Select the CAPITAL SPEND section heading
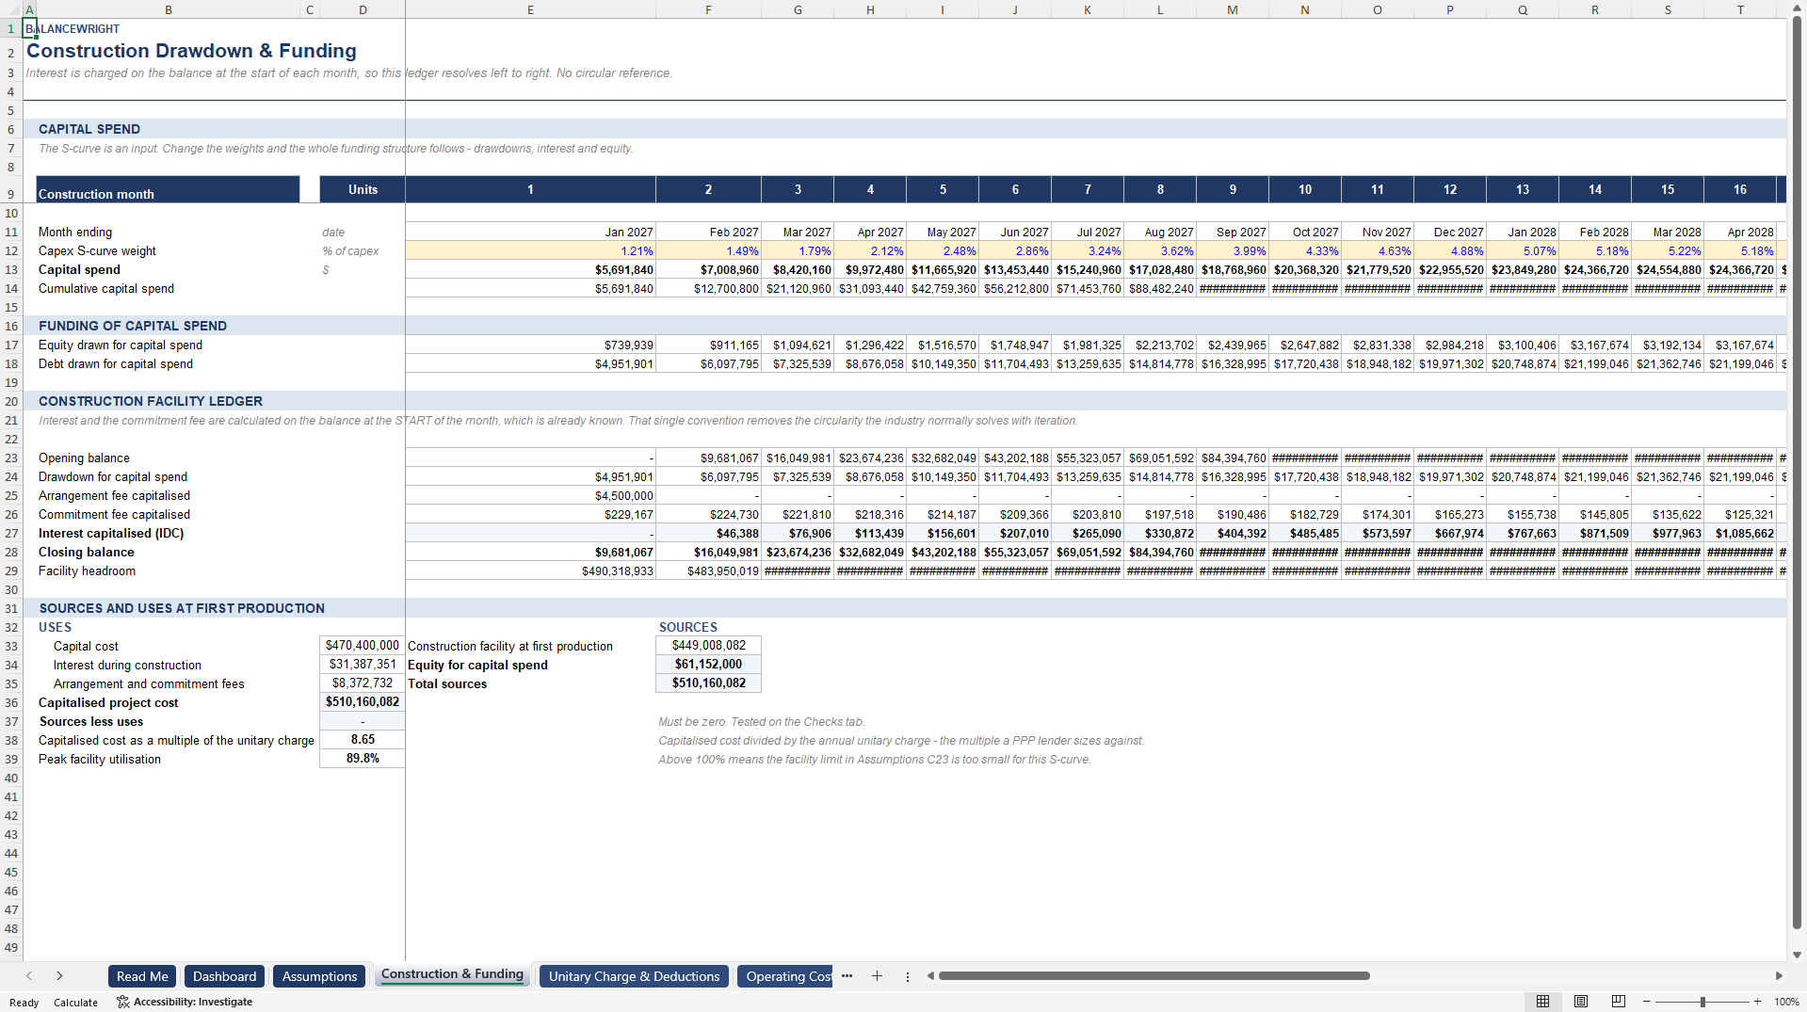1807x1012 pixels. point(89,129)
